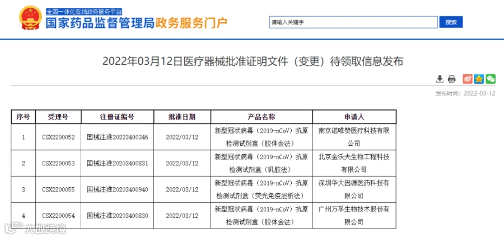Select the 荧光免疫层析法 product name cell
The height and width of the screenshot is (238, 504).
click(262, 189)
